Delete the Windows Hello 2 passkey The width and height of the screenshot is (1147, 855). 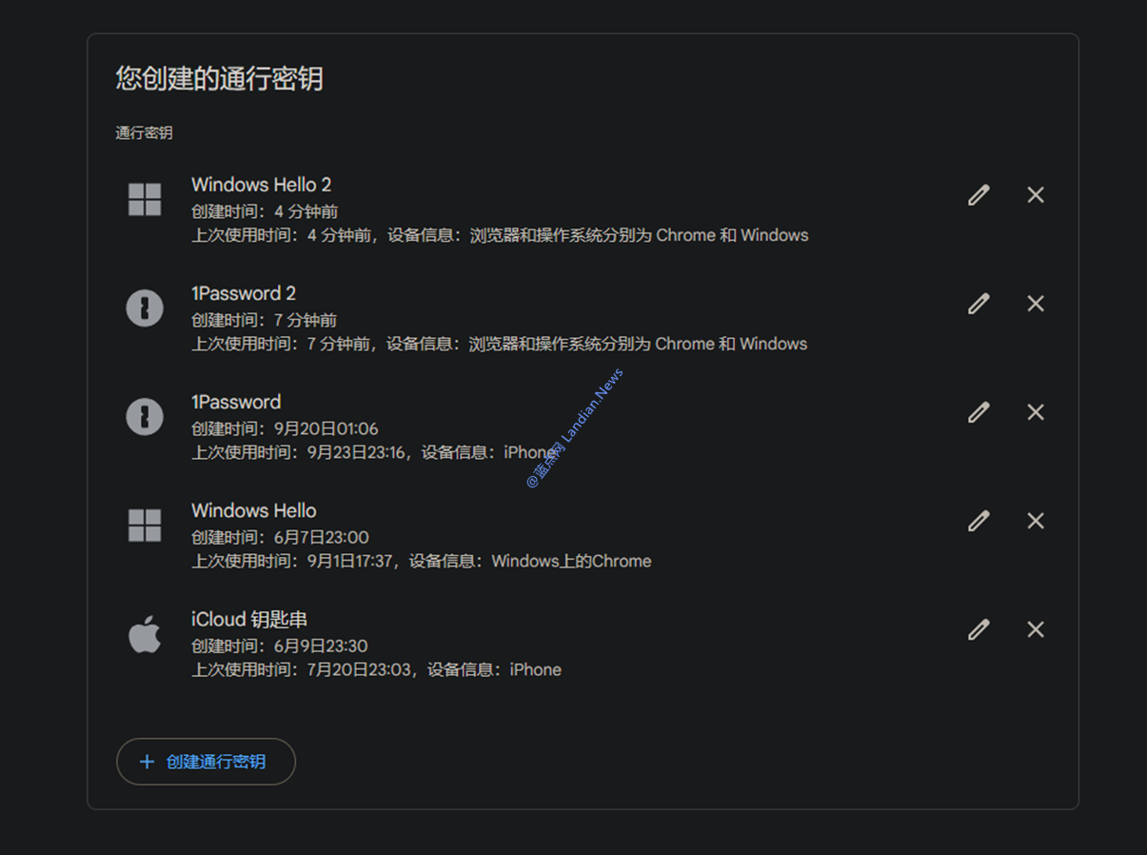(x=1036, y=195)
